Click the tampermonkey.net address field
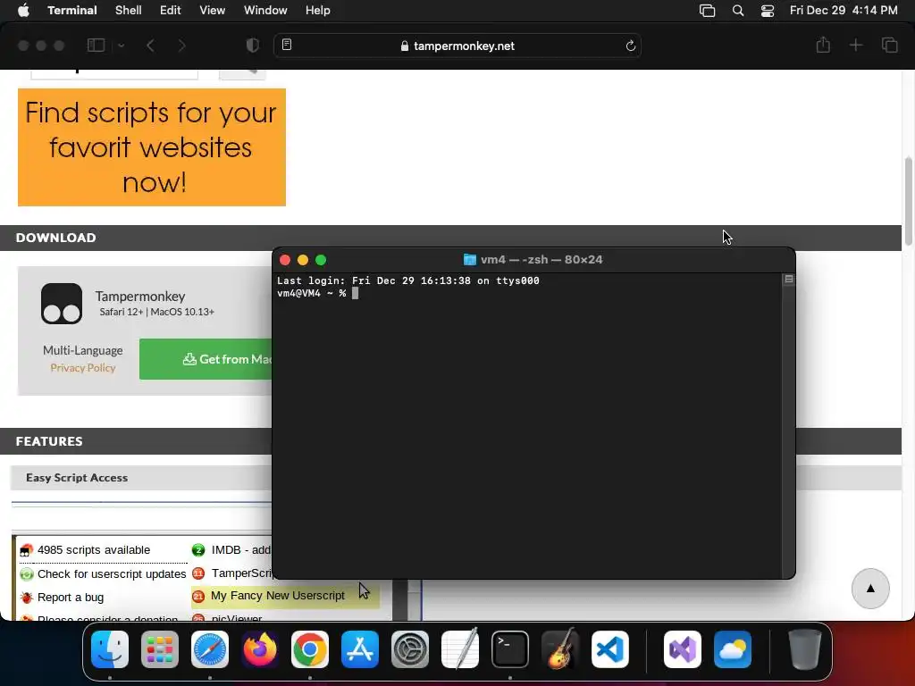The image size is (915, 686). 457,46
